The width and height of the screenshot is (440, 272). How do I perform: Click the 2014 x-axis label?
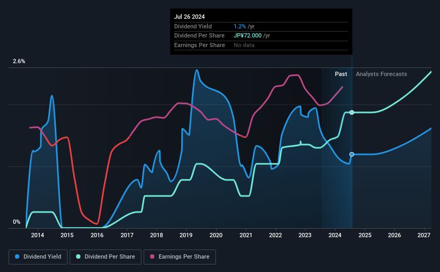38,235
